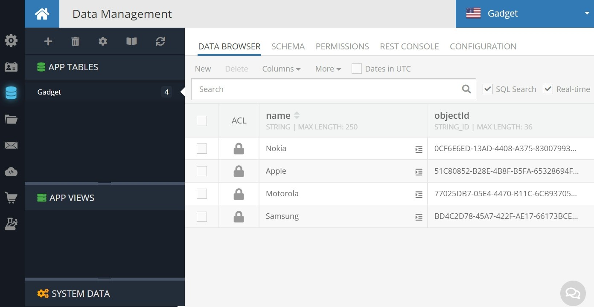The image size is (594, 307).
Task: Click the refresh icon in tables toolbar
Action: 160,41
